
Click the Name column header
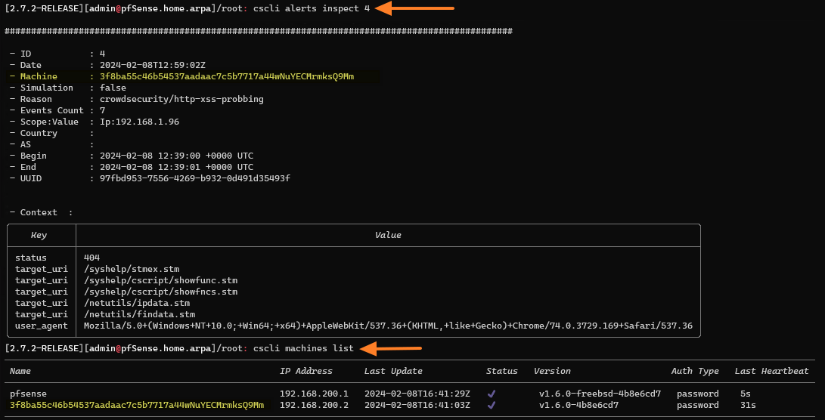pyautogui.click(x=22, y=371)
